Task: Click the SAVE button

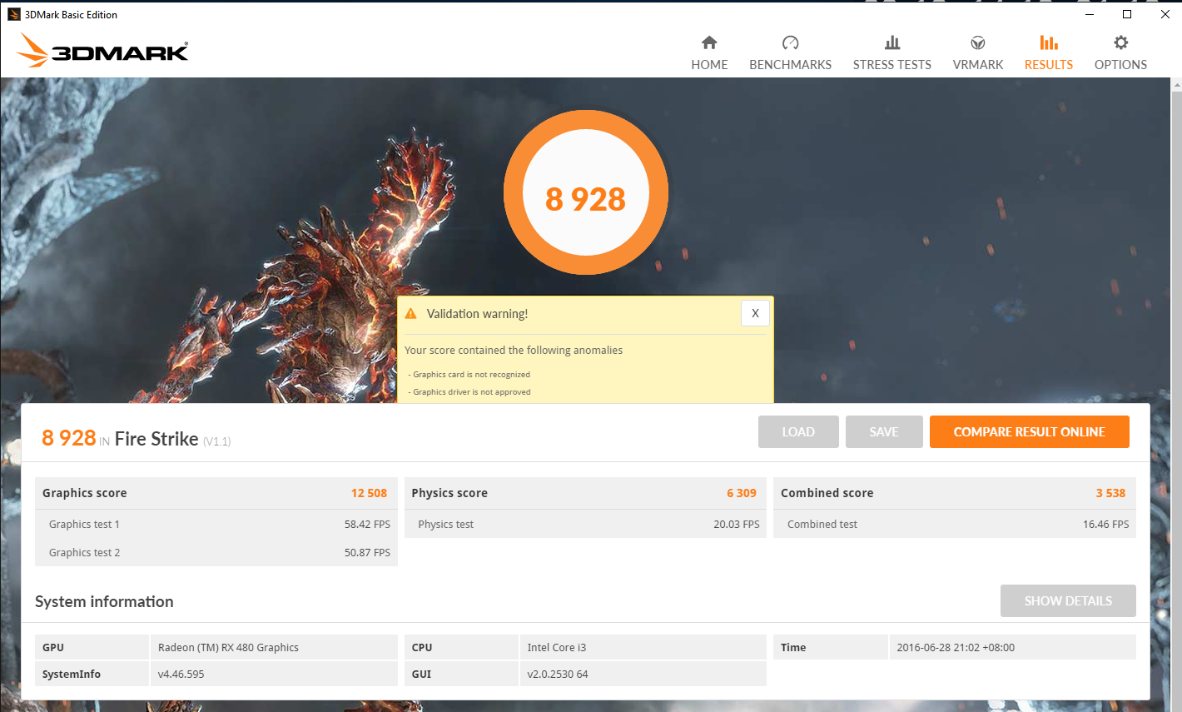Action: click(884, 431)
